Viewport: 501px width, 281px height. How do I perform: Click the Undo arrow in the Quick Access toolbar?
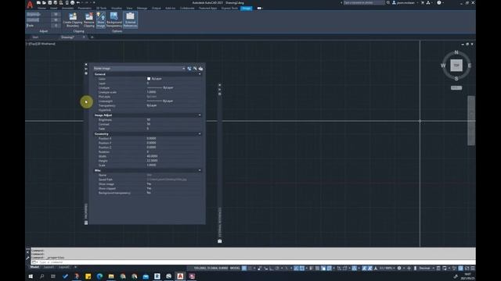click(77, 2)
